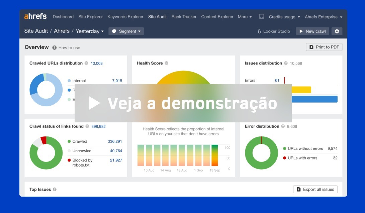Click the Errors row label
The image size is (365, 213).
[x=250, y=81]
